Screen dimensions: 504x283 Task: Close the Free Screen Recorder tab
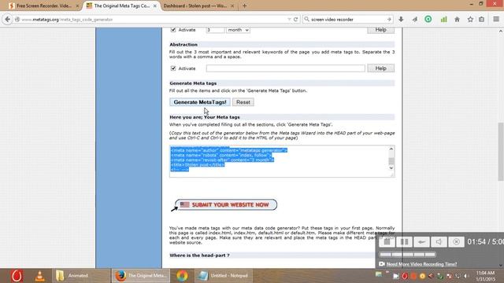[77, 6]
